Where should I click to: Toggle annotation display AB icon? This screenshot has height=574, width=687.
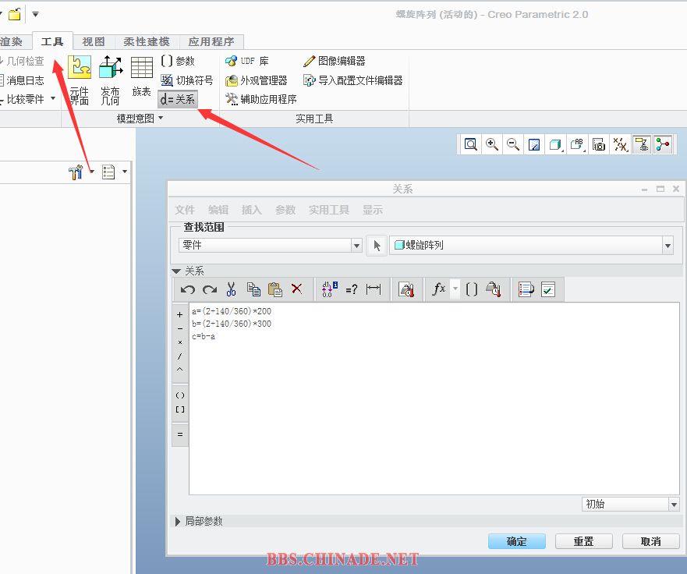click(x=577, y=144)
